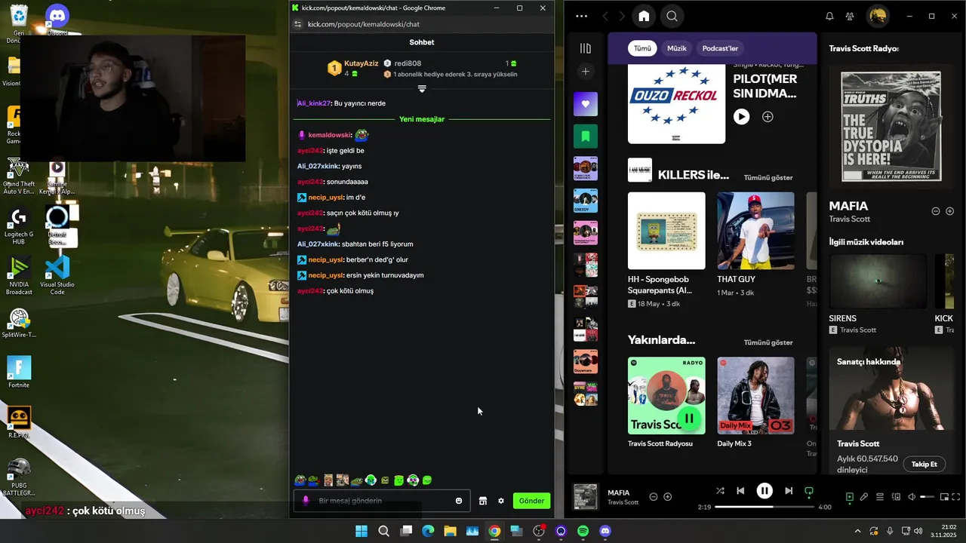Create new playlist with sidebar plus icon

coord(585,72)
